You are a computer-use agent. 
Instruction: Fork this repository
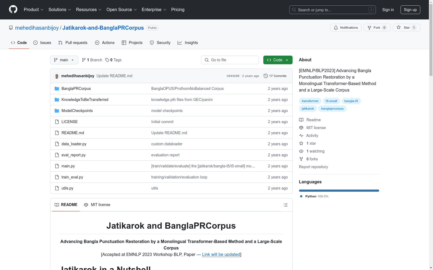(x=377, y=28)
